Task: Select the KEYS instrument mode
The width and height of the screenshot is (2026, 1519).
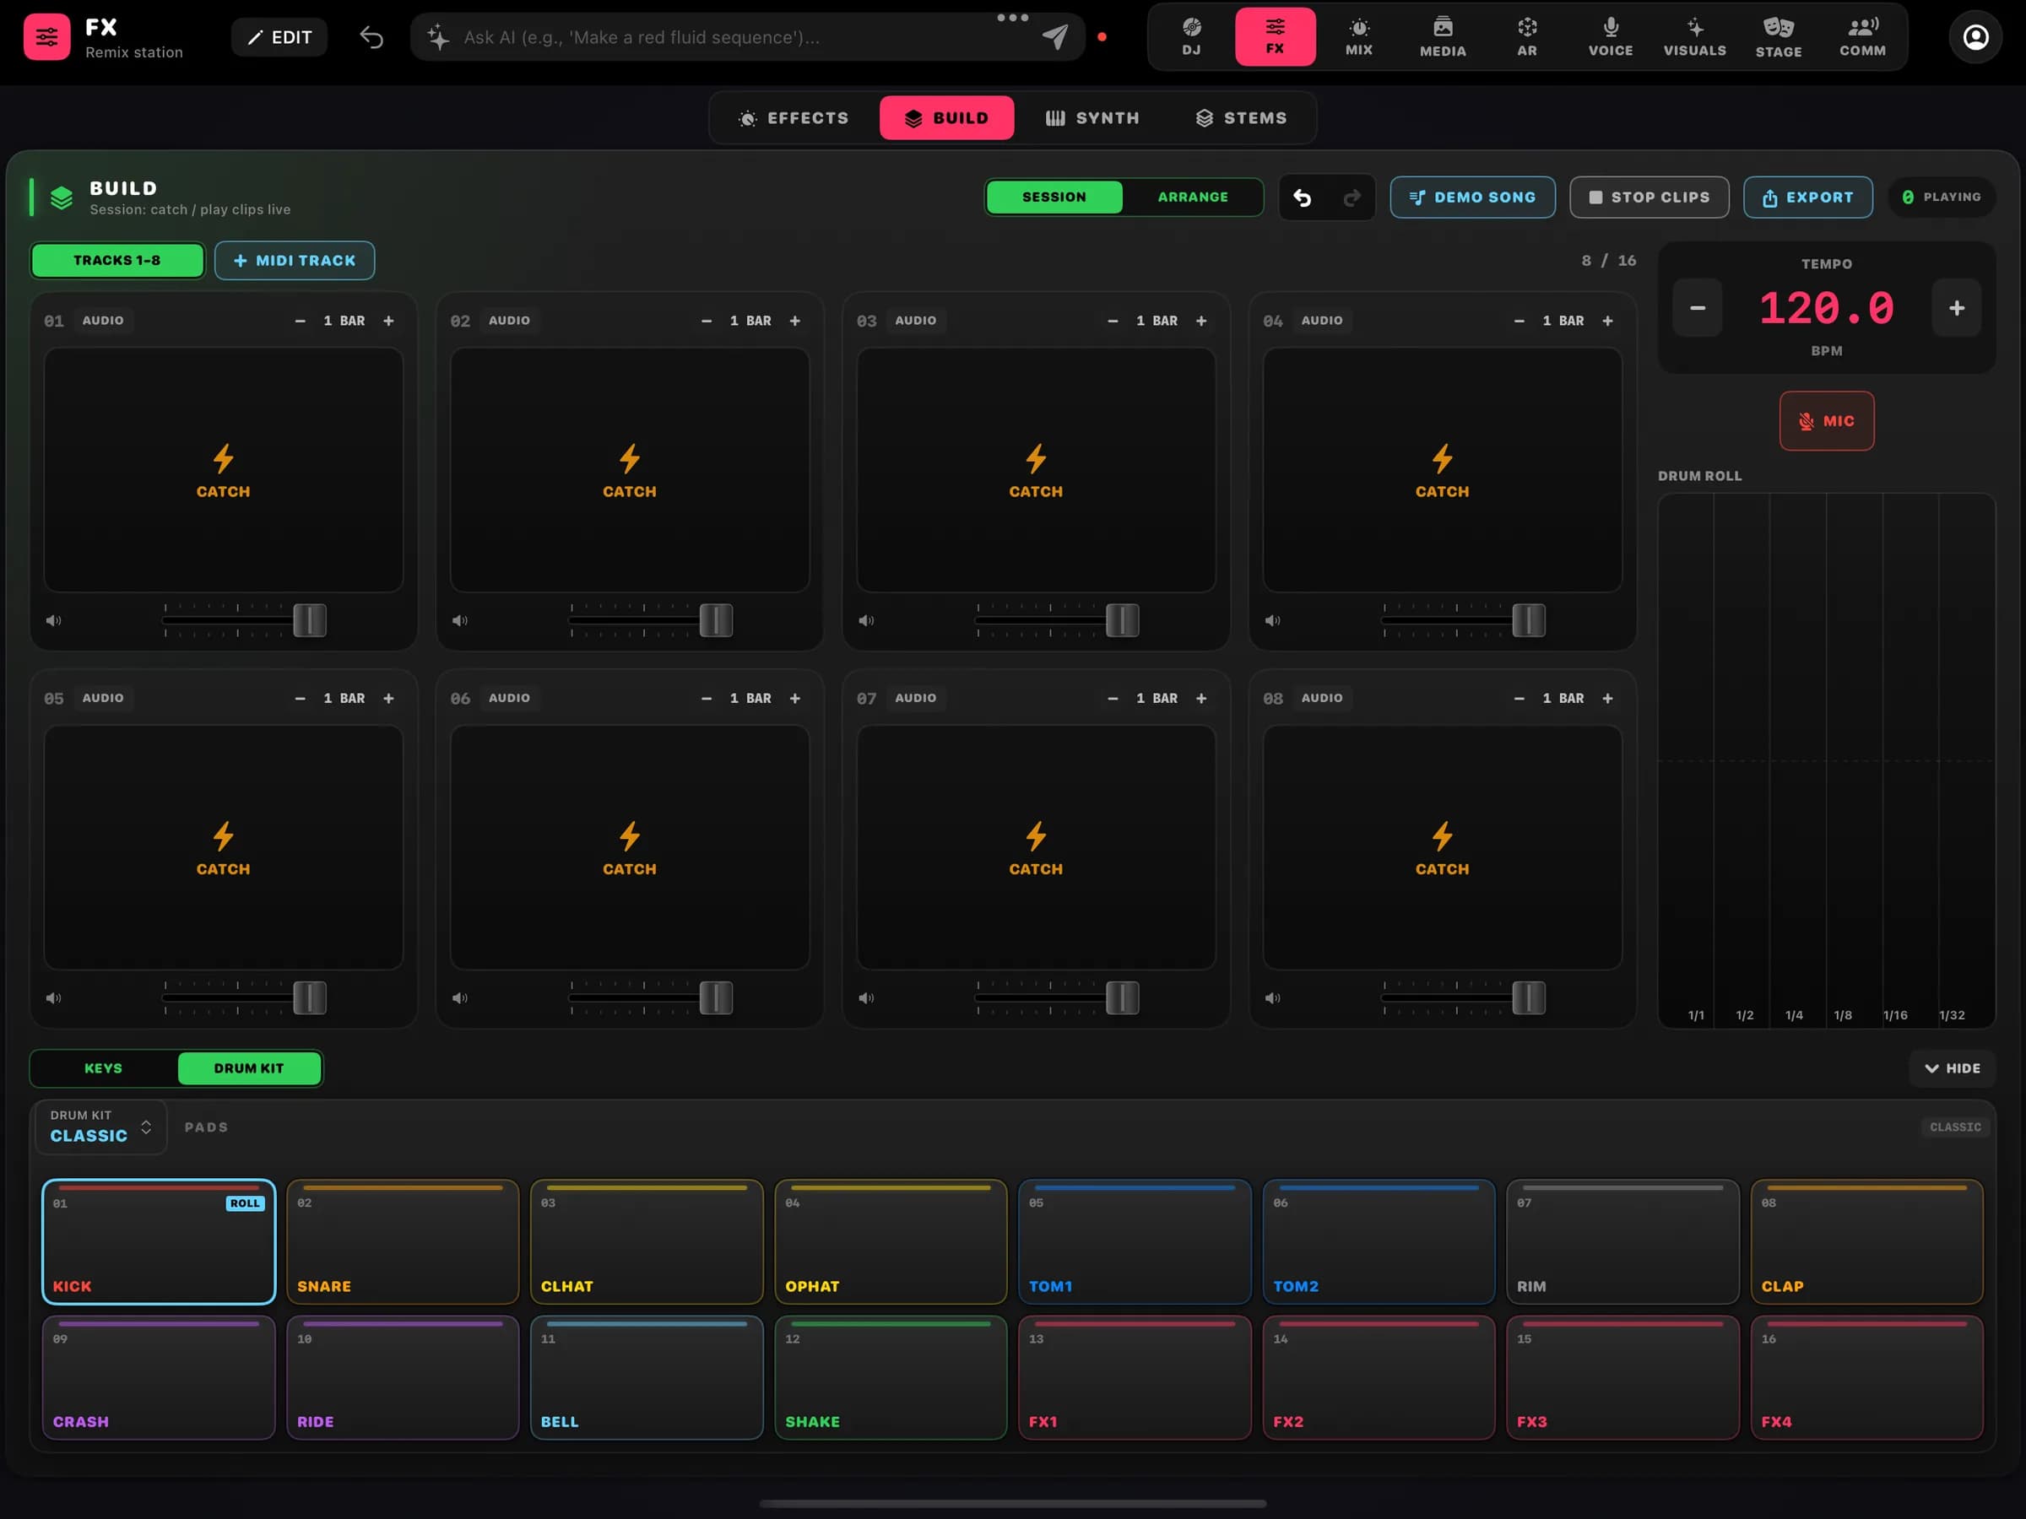Action: (104, 1068)
